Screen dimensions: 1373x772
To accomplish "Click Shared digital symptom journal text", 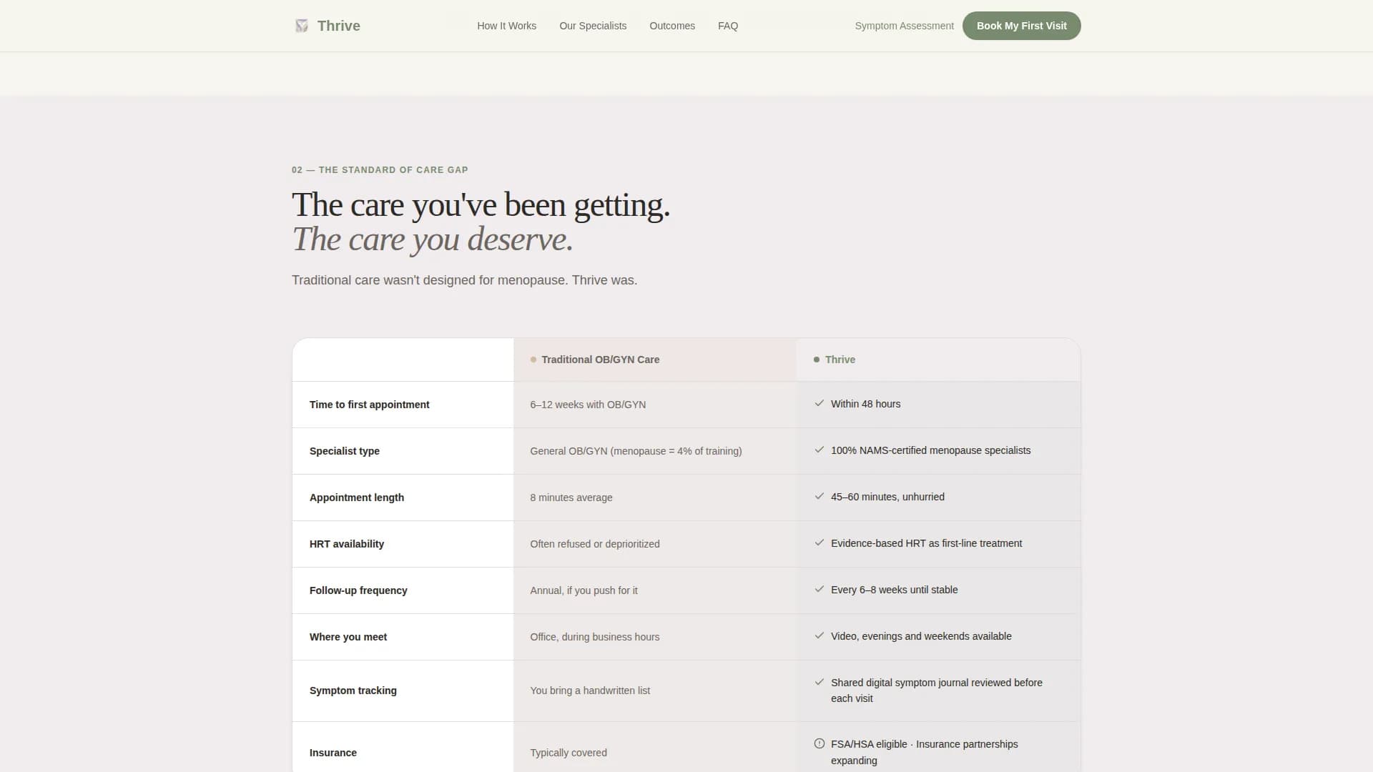I will tap(937, 691).
